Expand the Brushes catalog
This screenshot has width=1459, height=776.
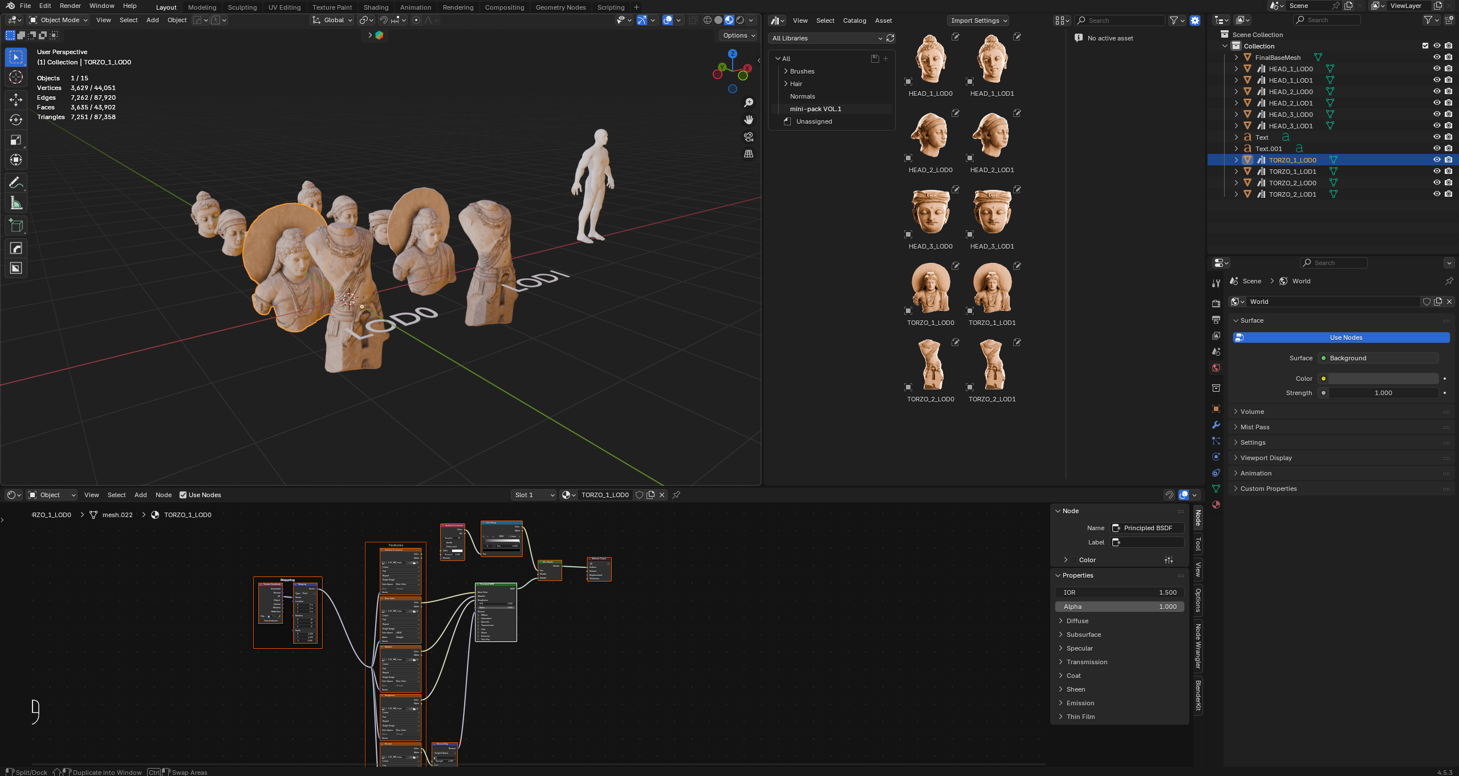(786, 71)
